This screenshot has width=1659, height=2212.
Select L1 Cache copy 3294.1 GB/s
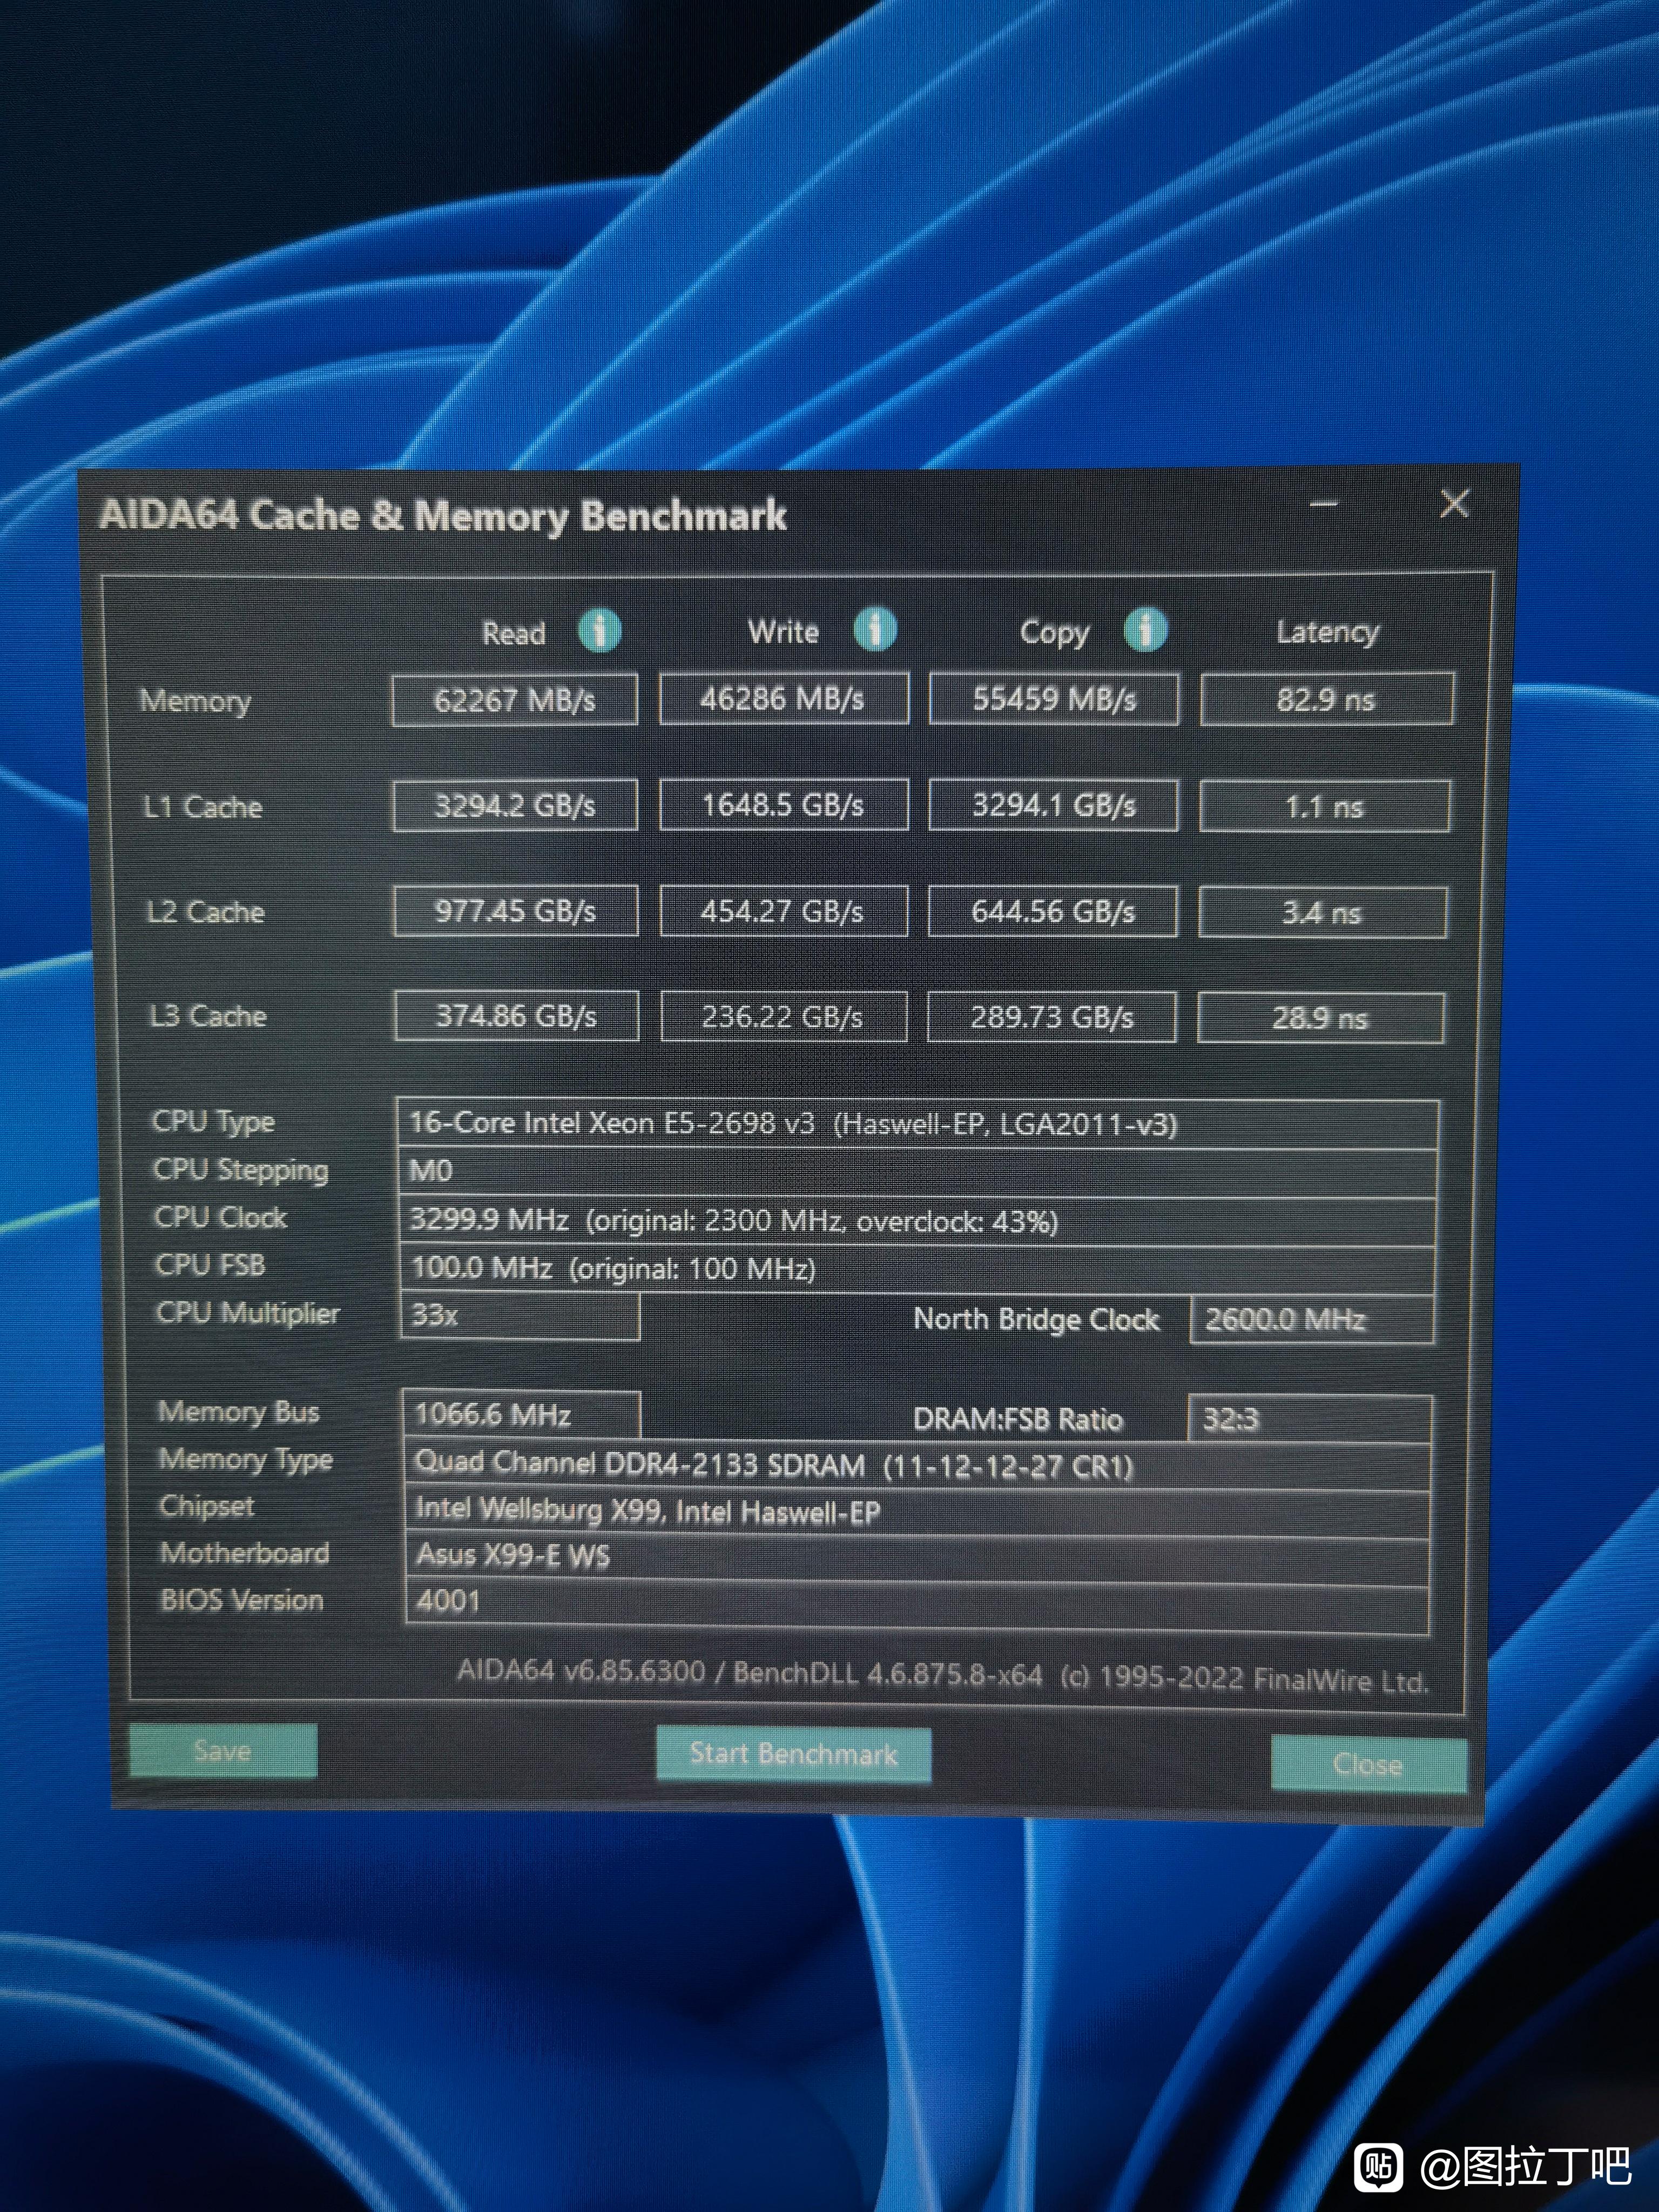click(1053, 805)
